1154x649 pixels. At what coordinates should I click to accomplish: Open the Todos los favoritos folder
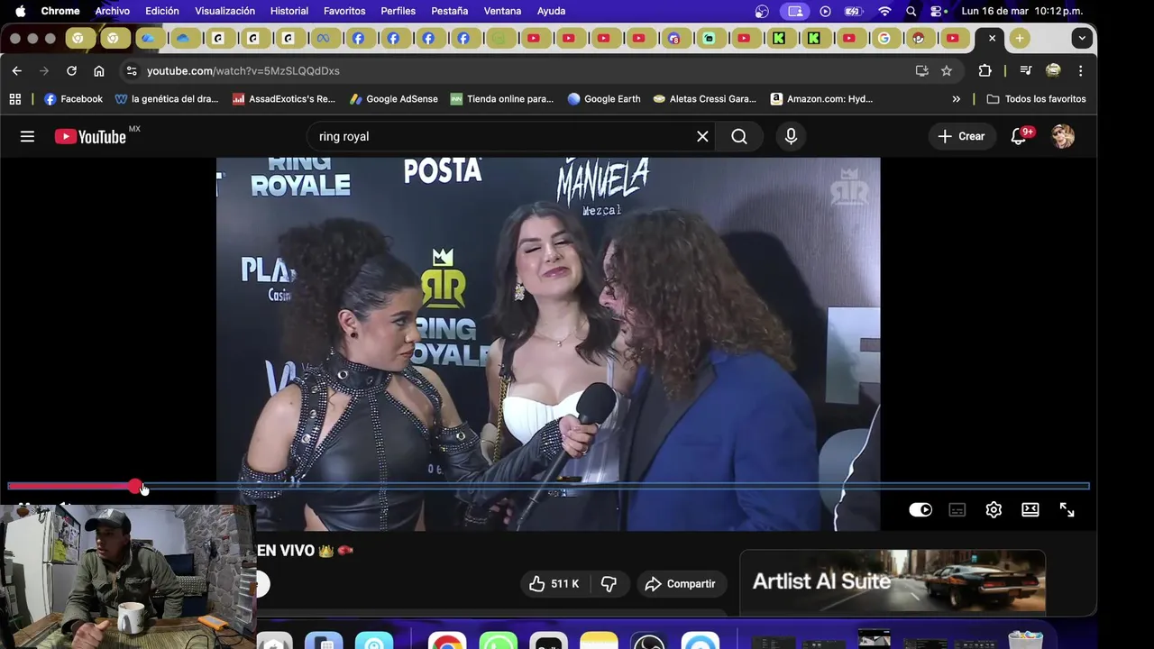tap(1037, 99)
